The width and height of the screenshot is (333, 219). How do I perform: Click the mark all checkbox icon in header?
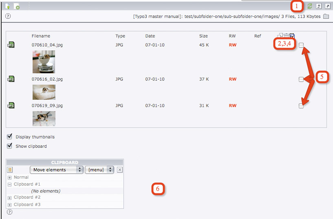[x=292, y=36]
